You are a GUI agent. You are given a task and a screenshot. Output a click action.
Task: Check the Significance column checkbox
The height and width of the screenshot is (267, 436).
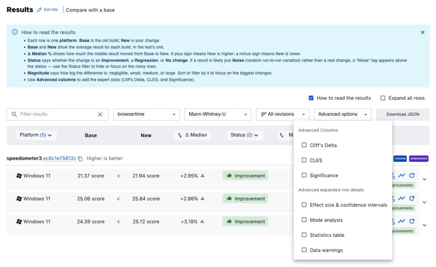point(304,175)
